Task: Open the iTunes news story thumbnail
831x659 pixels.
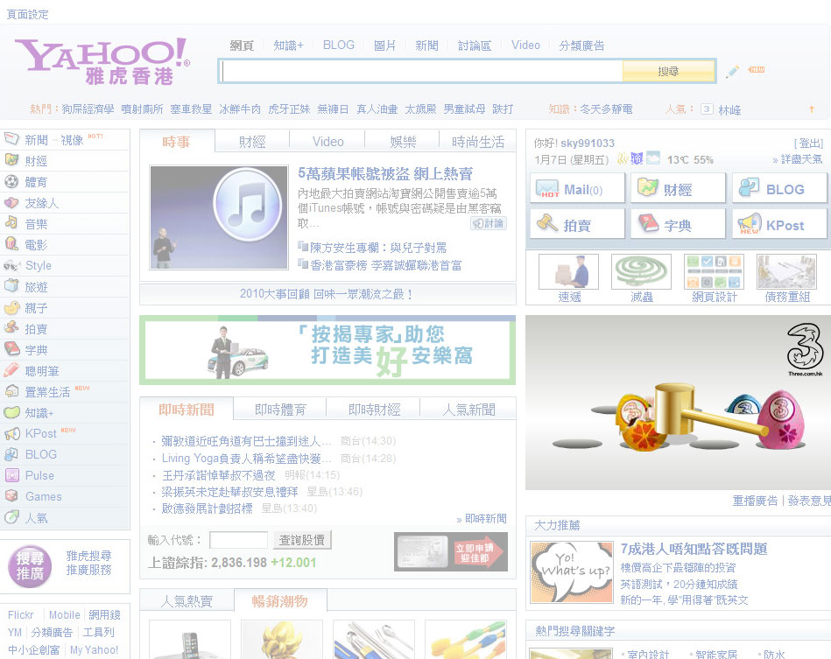Action: tap(219, 217)
